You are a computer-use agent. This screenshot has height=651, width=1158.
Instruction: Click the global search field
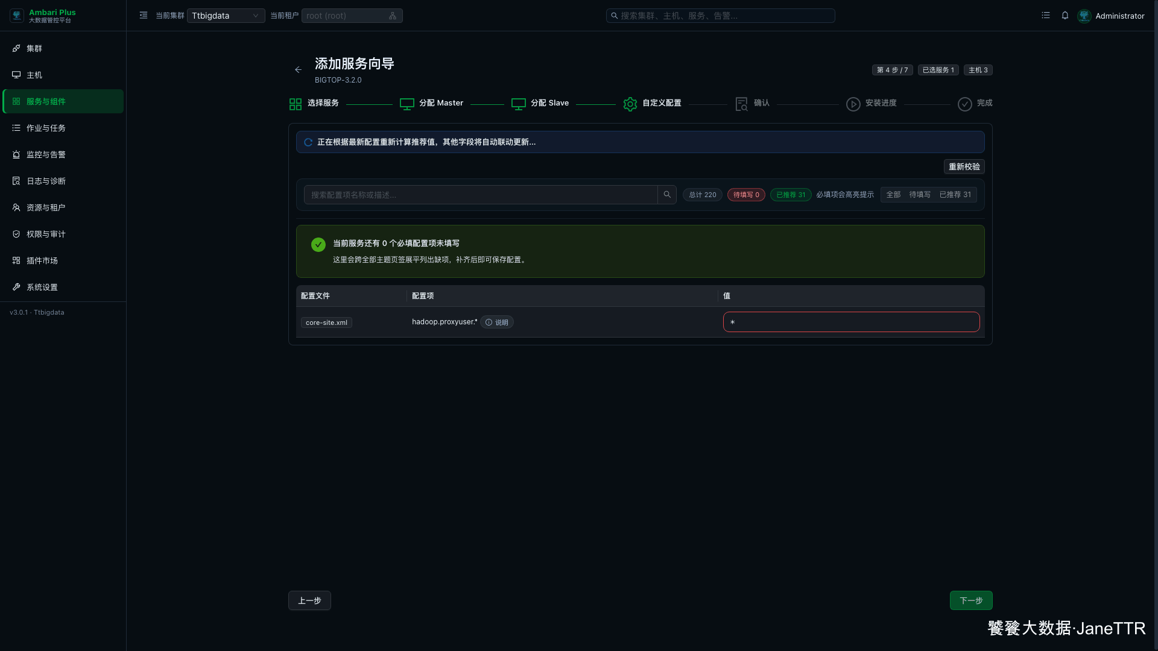pyautogui.click(x=720, y=16)
